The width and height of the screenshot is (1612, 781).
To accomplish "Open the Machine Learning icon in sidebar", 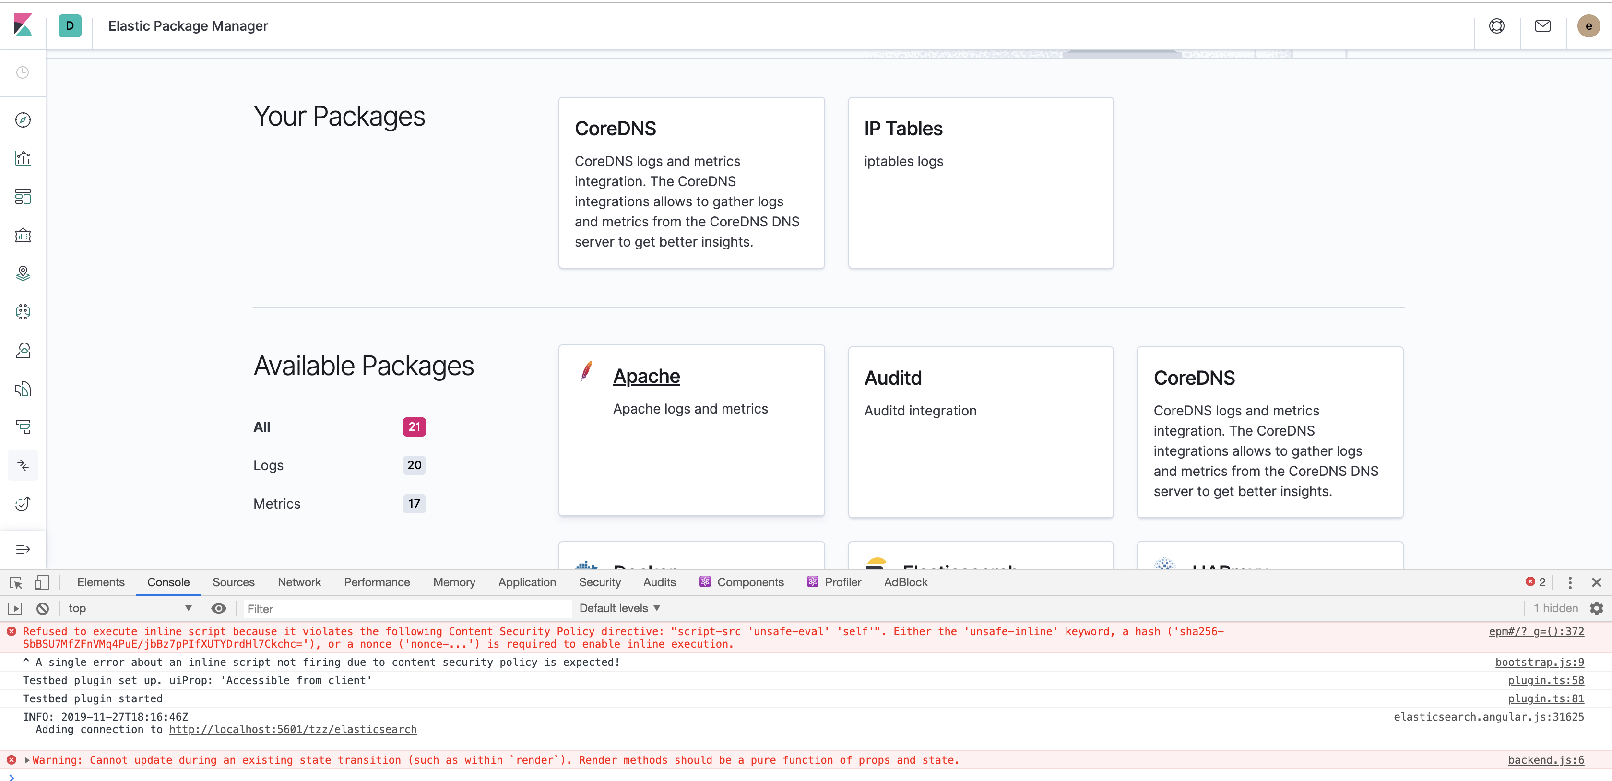I will coord(23,312).
